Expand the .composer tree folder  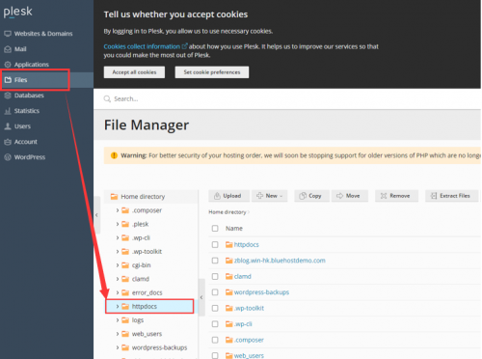pyautogui.click(x=118, y=210)
